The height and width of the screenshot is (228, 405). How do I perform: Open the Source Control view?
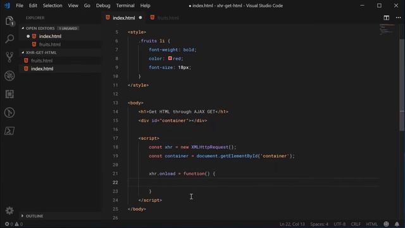(x=9, y=57)
